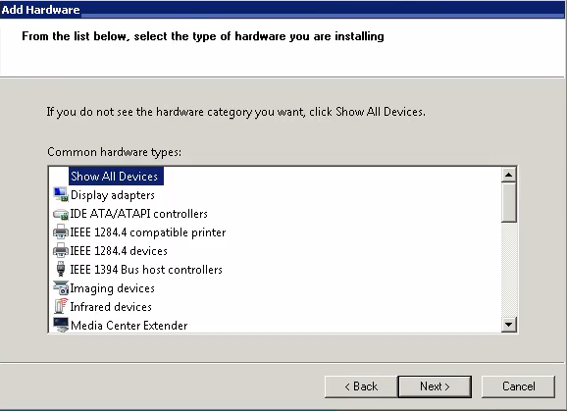Click the IEEE 1284.4 compatible printer icon
This screenshot has height=411, width=567.
[61, 231]
